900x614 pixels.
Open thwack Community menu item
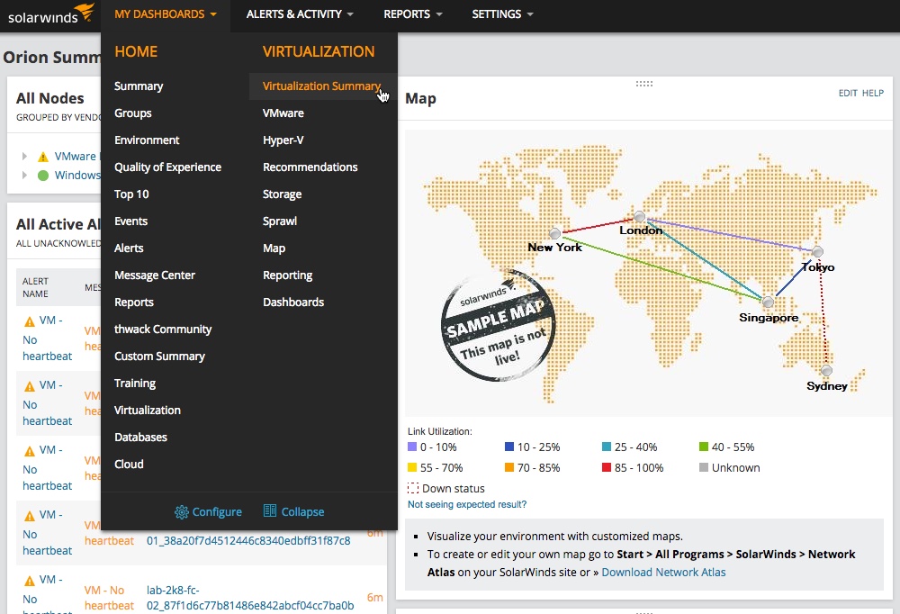(x=163, y=330)
